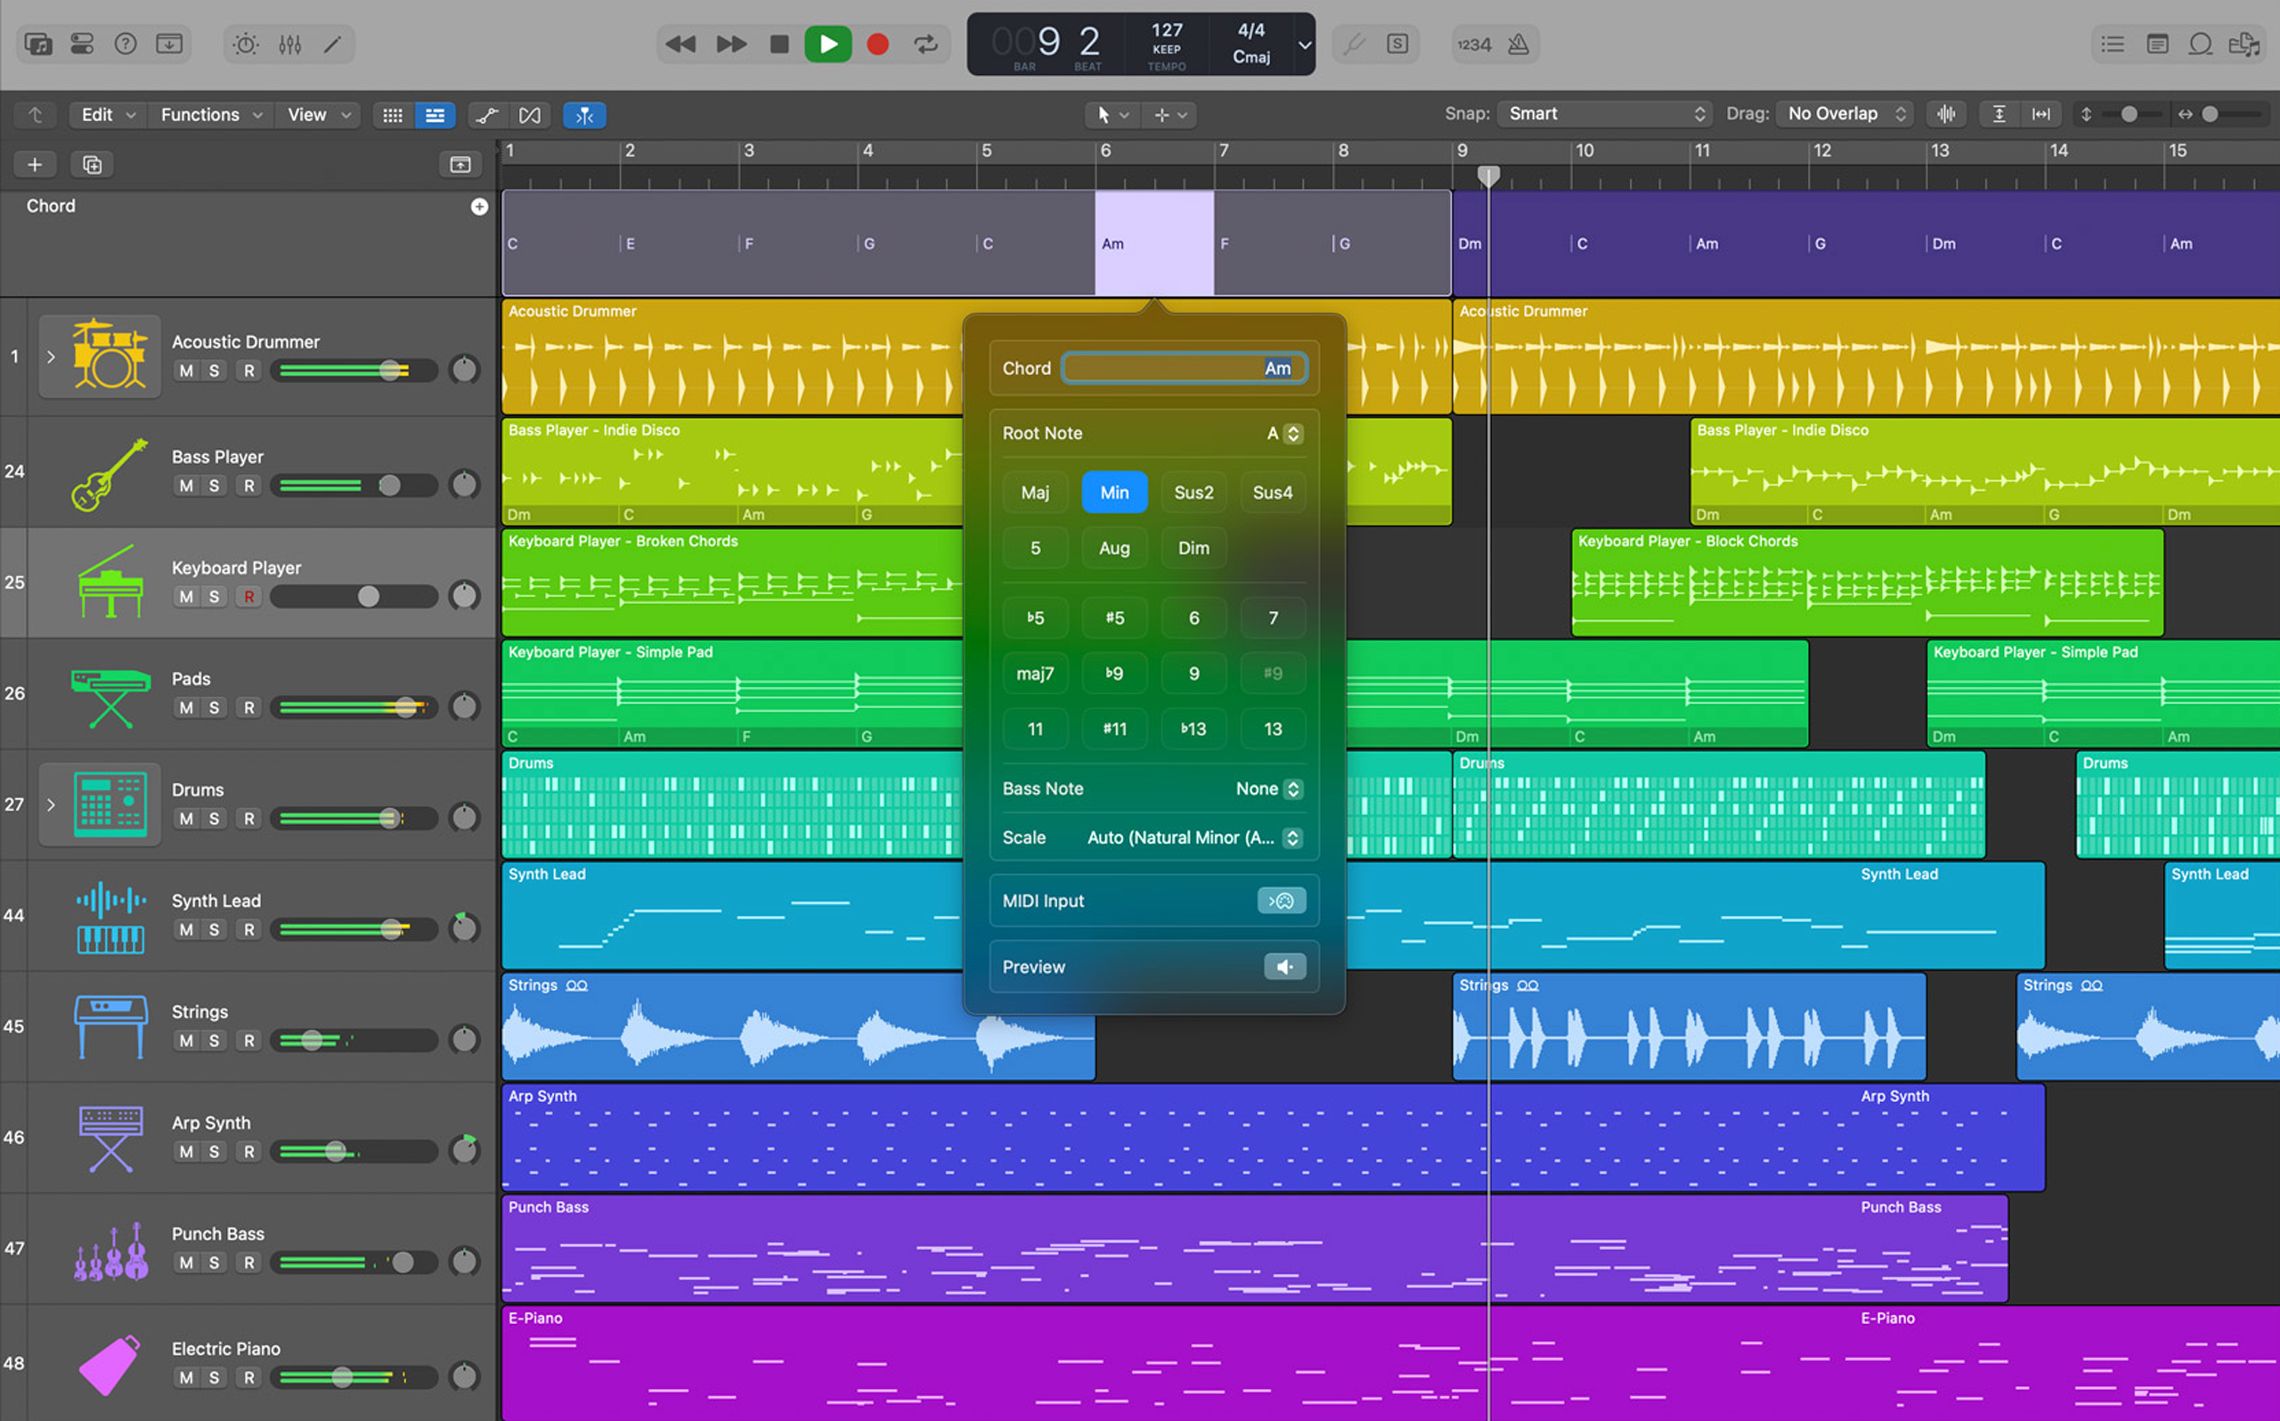The image size is (2280, 1421).
Task: Open the Mixer from the control bar
Action: point(289,45)
